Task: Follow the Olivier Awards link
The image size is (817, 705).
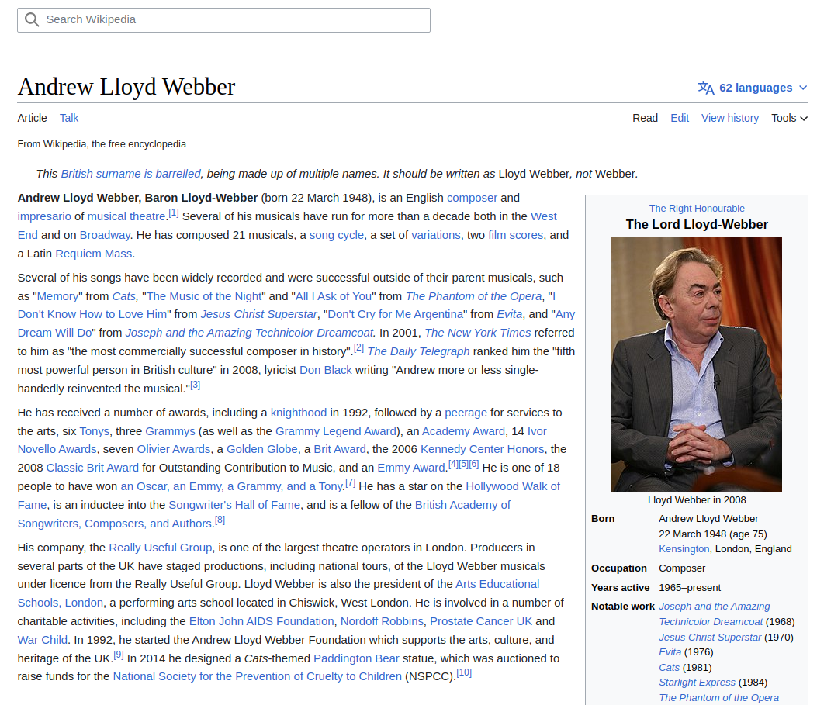Action: click(x=174, y=449)
